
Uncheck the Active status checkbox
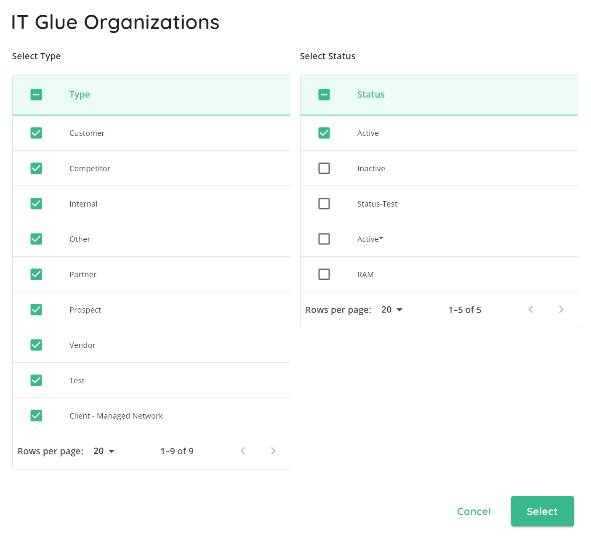[x=324, y=133]
